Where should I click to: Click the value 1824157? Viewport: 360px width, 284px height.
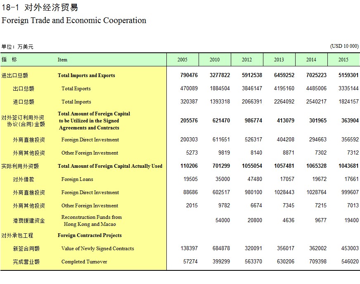click(x=348, y=101)
